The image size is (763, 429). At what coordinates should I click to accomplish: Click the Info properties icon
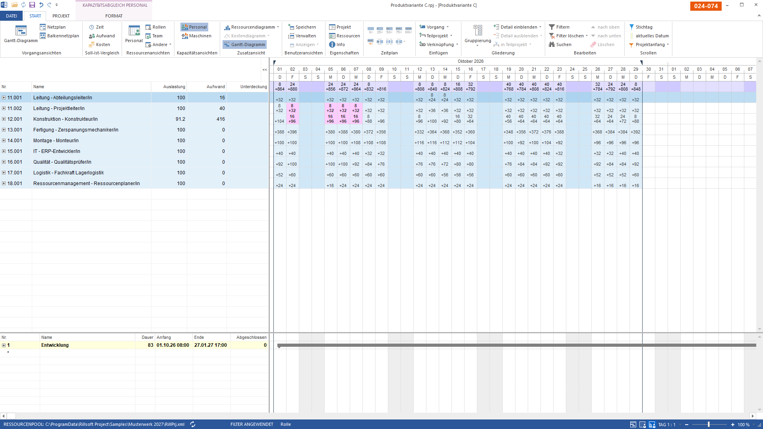point(332,44)
